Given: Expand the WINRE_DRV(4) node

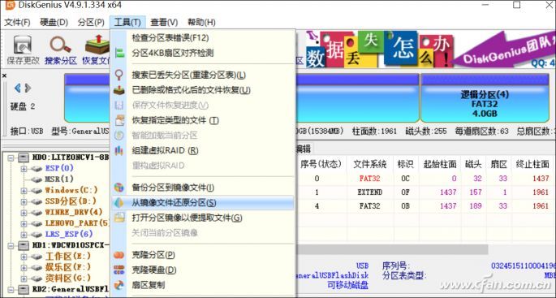Looking at the screenshot, I should pyautogui.click(x=24, y=212).
